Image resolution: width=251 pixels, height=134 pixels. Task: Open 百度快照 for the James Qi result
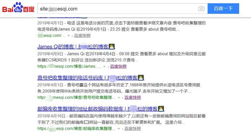(x=118, y=66)
